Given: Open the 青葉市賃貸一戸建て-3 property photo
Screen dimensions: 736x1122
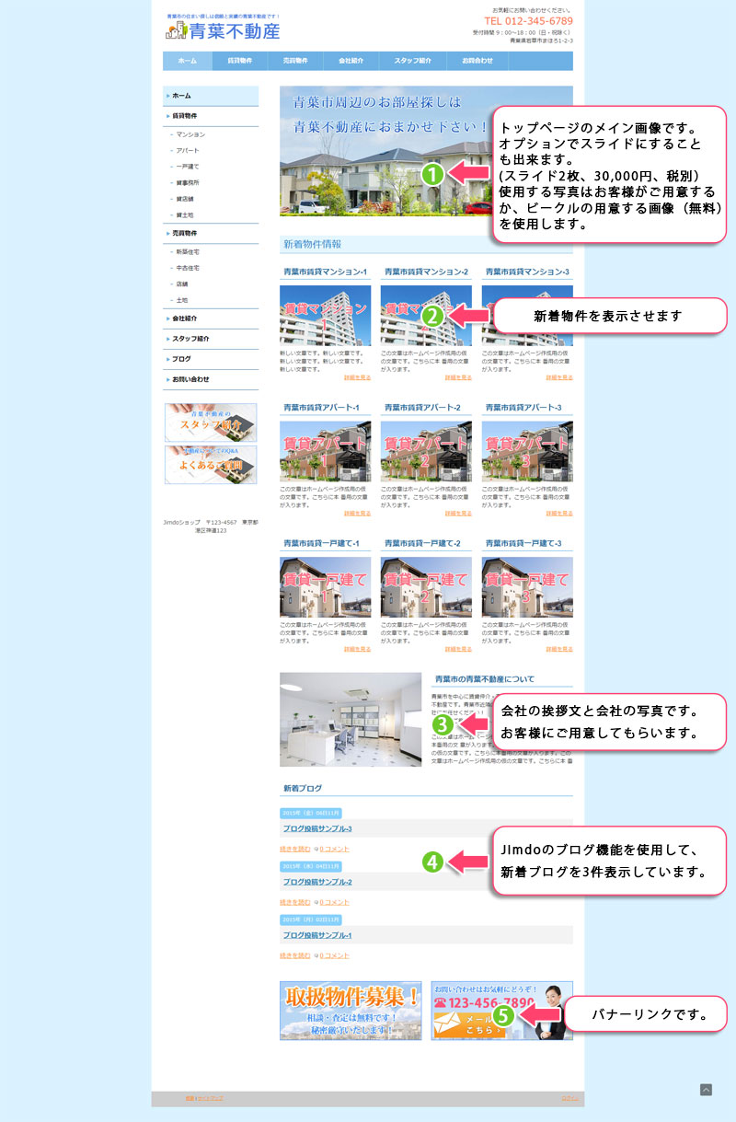Looking at the screenshot, I should (527, 587).
